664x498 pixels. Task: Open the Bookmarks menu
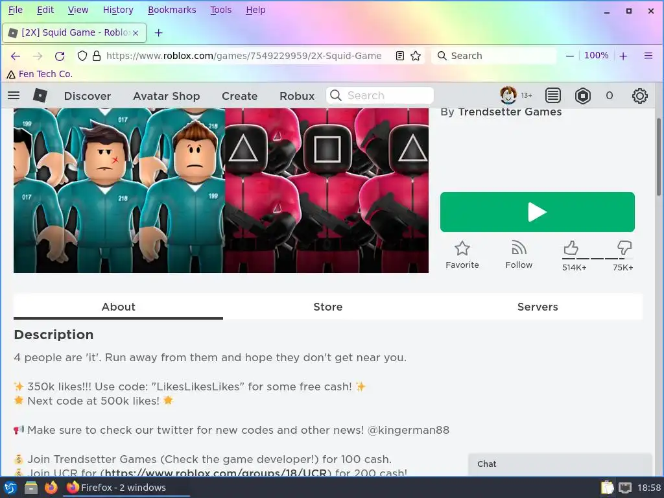pos(172,10)
